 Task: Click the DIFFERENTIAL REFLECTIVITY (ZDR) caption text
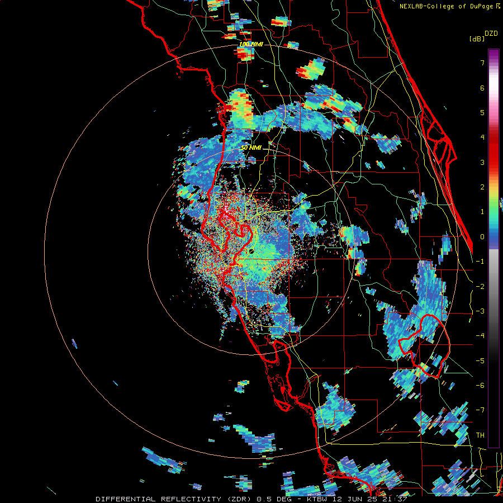click(x=174, y=499)
